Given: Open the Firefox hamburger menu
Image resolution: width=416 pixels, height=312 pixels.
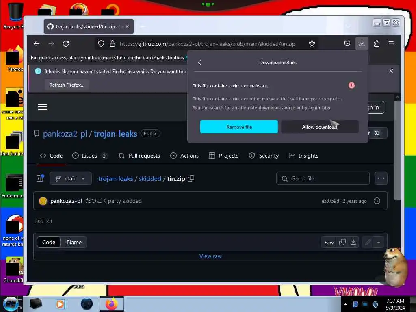Looking at the screenshot, I should [391, 43].
